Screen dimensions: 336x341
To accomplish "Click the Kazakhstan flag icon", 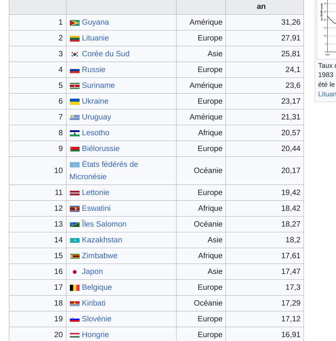I will (x=75, y=240).
